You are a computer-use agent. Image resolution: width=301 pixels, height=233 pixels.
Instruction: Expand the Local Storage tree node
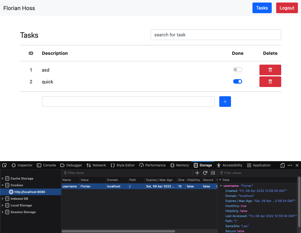click(3, 205)
